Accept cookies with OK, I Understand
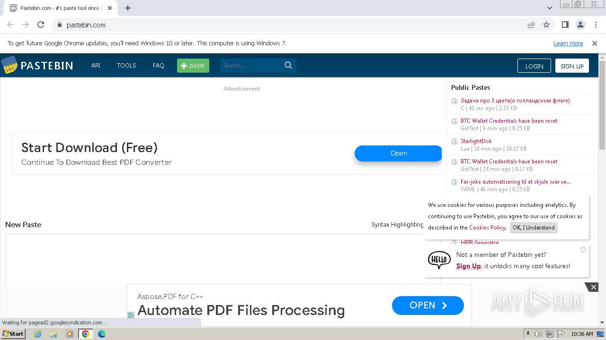This screenshot has width=606, height=340. tap(534, 228)
